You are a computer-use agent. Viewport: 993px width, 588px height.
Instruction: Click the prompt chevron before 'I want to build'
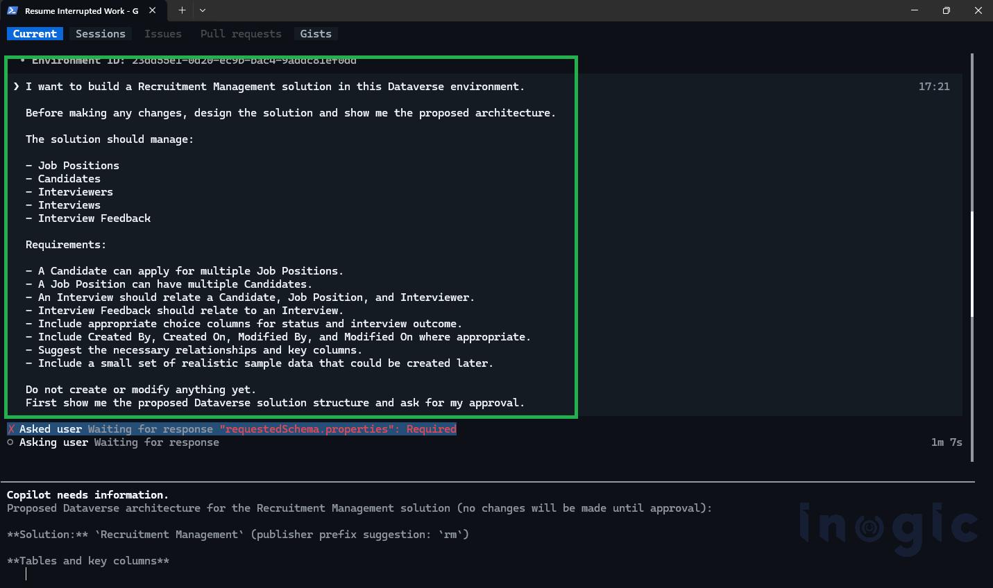tap(16, 87)
